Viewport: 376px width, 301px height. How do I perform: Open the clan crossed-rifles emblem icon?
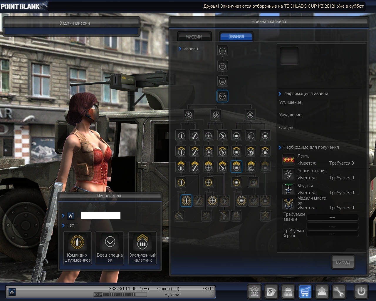tap(254, 292)
